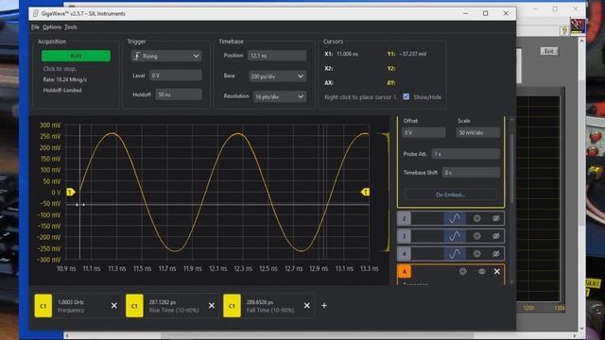This screenshot has height=340, width=605.
Task: Remove the Fall Time measurement
Action: pos(306,305)
